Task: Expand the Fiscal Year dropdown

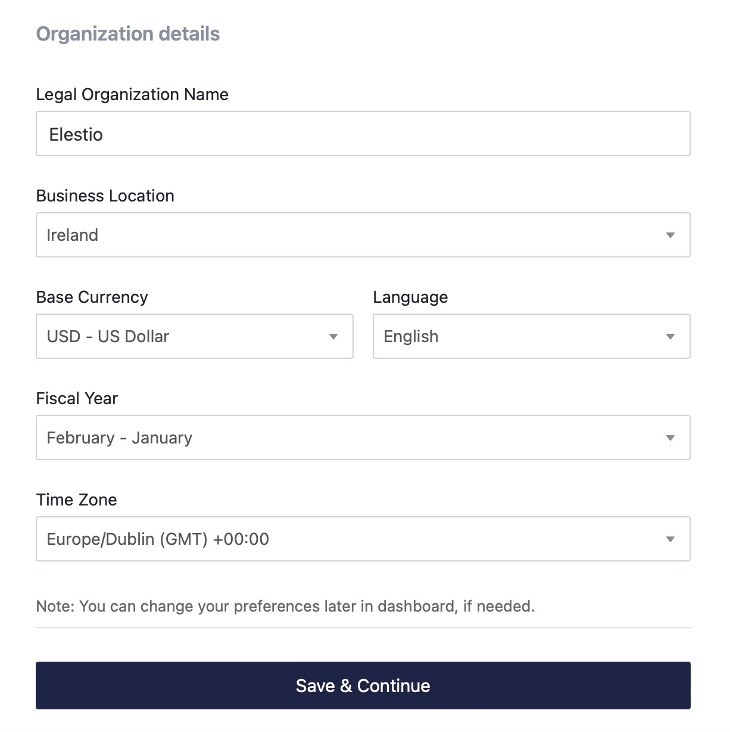Action: click(363, 438)
